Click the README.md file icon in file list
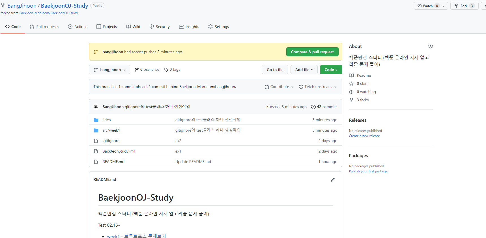Screen dimensions: 486x238 click(96, 162)
